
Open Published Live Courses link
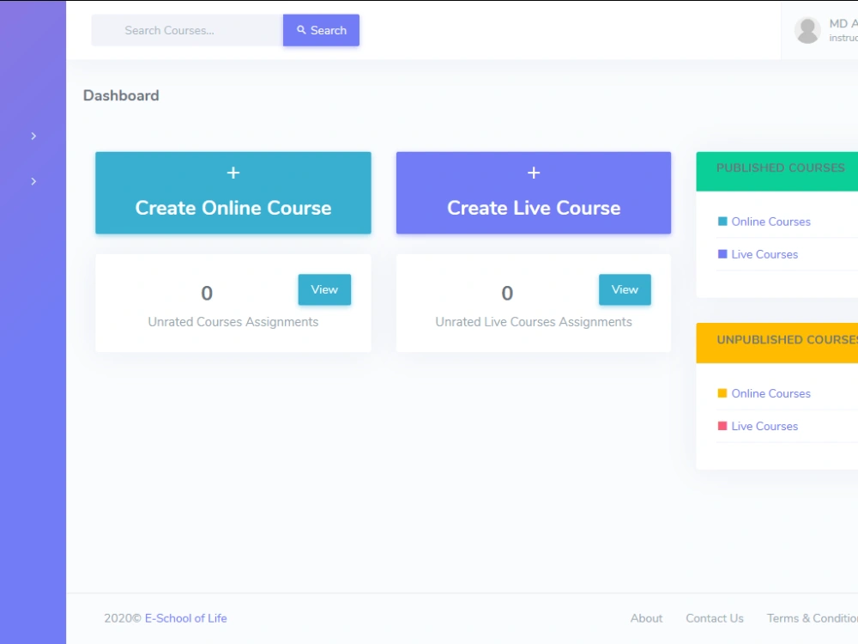pyautogui.click(x=764, y=255)
